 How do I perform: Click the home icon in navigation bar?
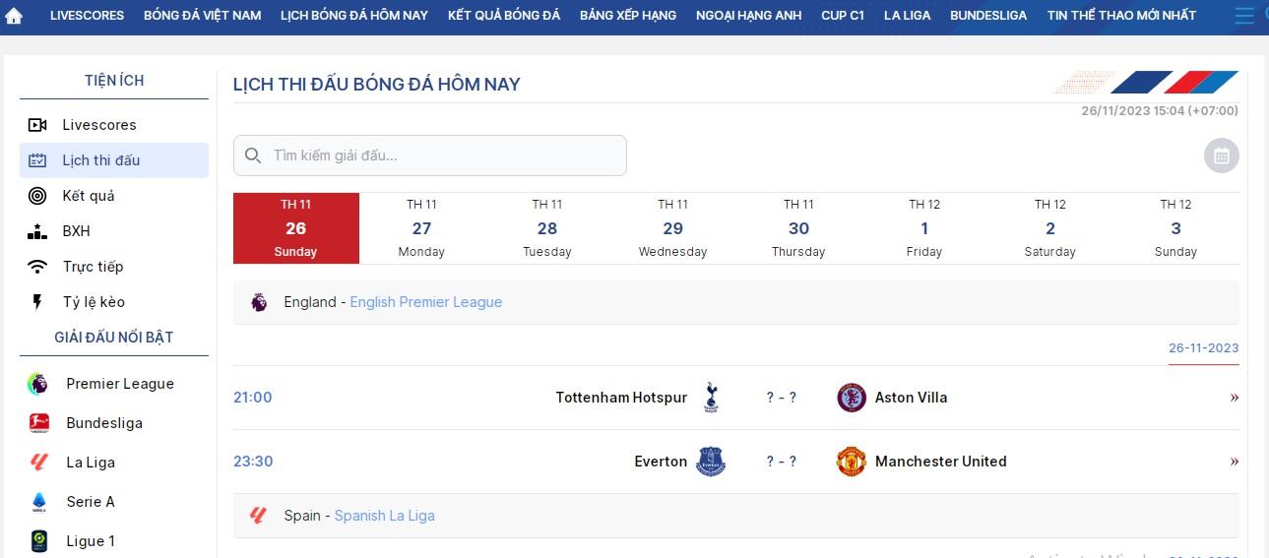(14, 16)
